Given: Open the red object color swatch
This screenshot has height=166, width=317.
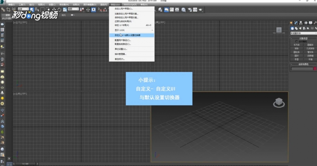Looking at the screenshot, I should (315, 69).
